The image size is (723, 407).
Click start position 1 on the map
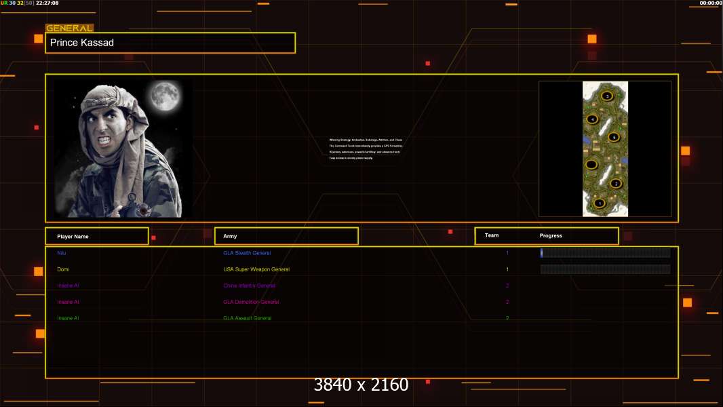(599, 203)
